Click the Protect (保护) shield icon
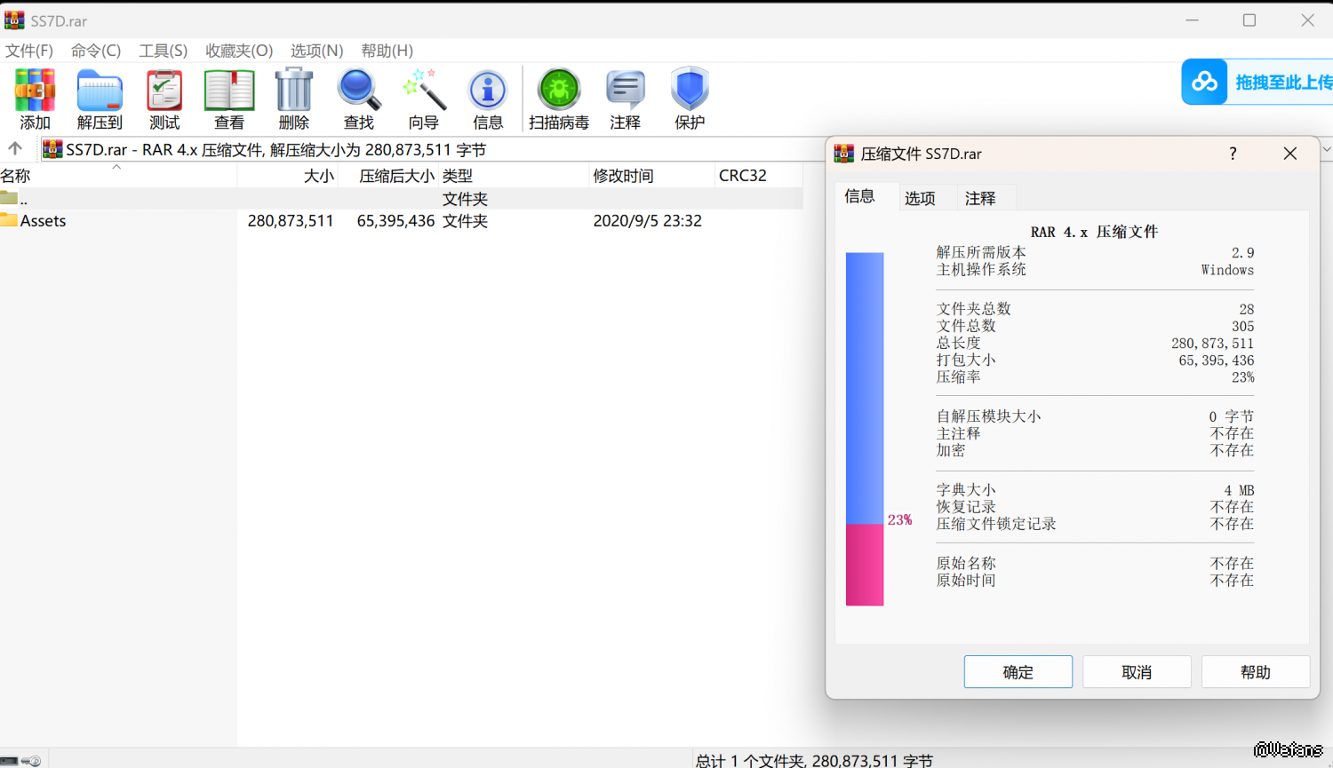Screen dimensions: 1333x768 pos(690,91)
